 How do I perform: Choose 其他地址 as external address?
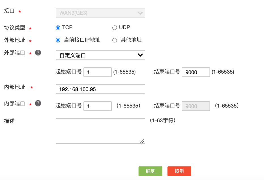[x=115, y=40]
